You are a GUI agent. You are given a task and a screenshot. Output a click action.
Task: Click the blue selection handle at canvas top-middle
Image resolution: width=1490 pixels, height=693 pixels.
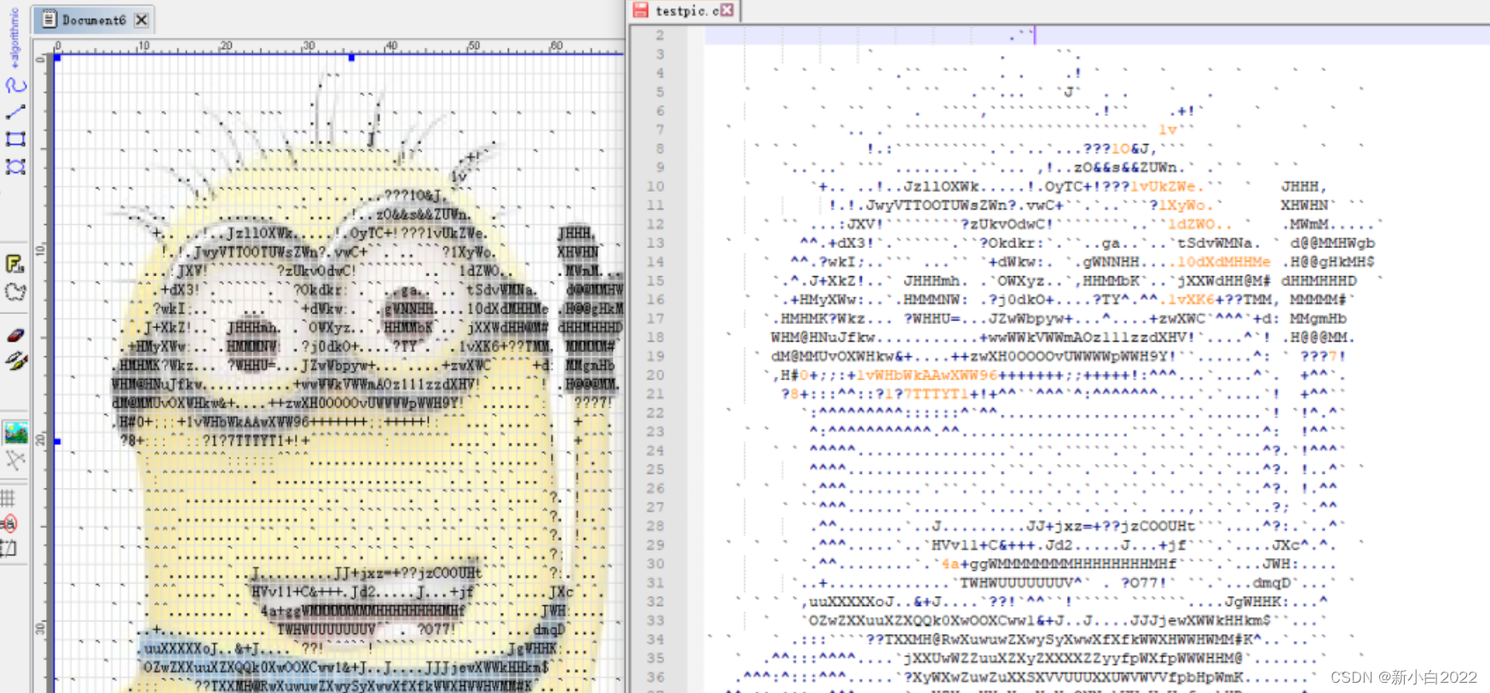351,57
